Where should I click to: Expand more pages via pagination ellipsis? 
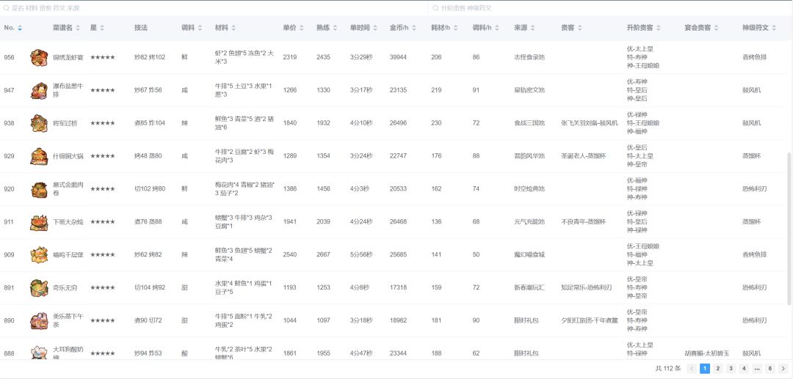pyautogui.click(x=756, y=369)
